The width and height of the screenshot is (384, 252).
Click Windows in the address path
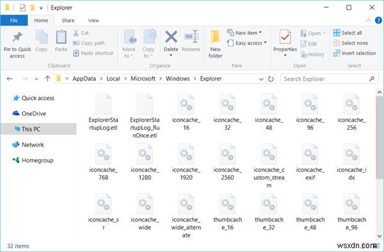177,79
